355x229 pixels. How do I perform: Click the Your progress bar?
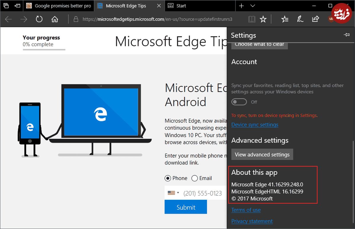(44, 50)
